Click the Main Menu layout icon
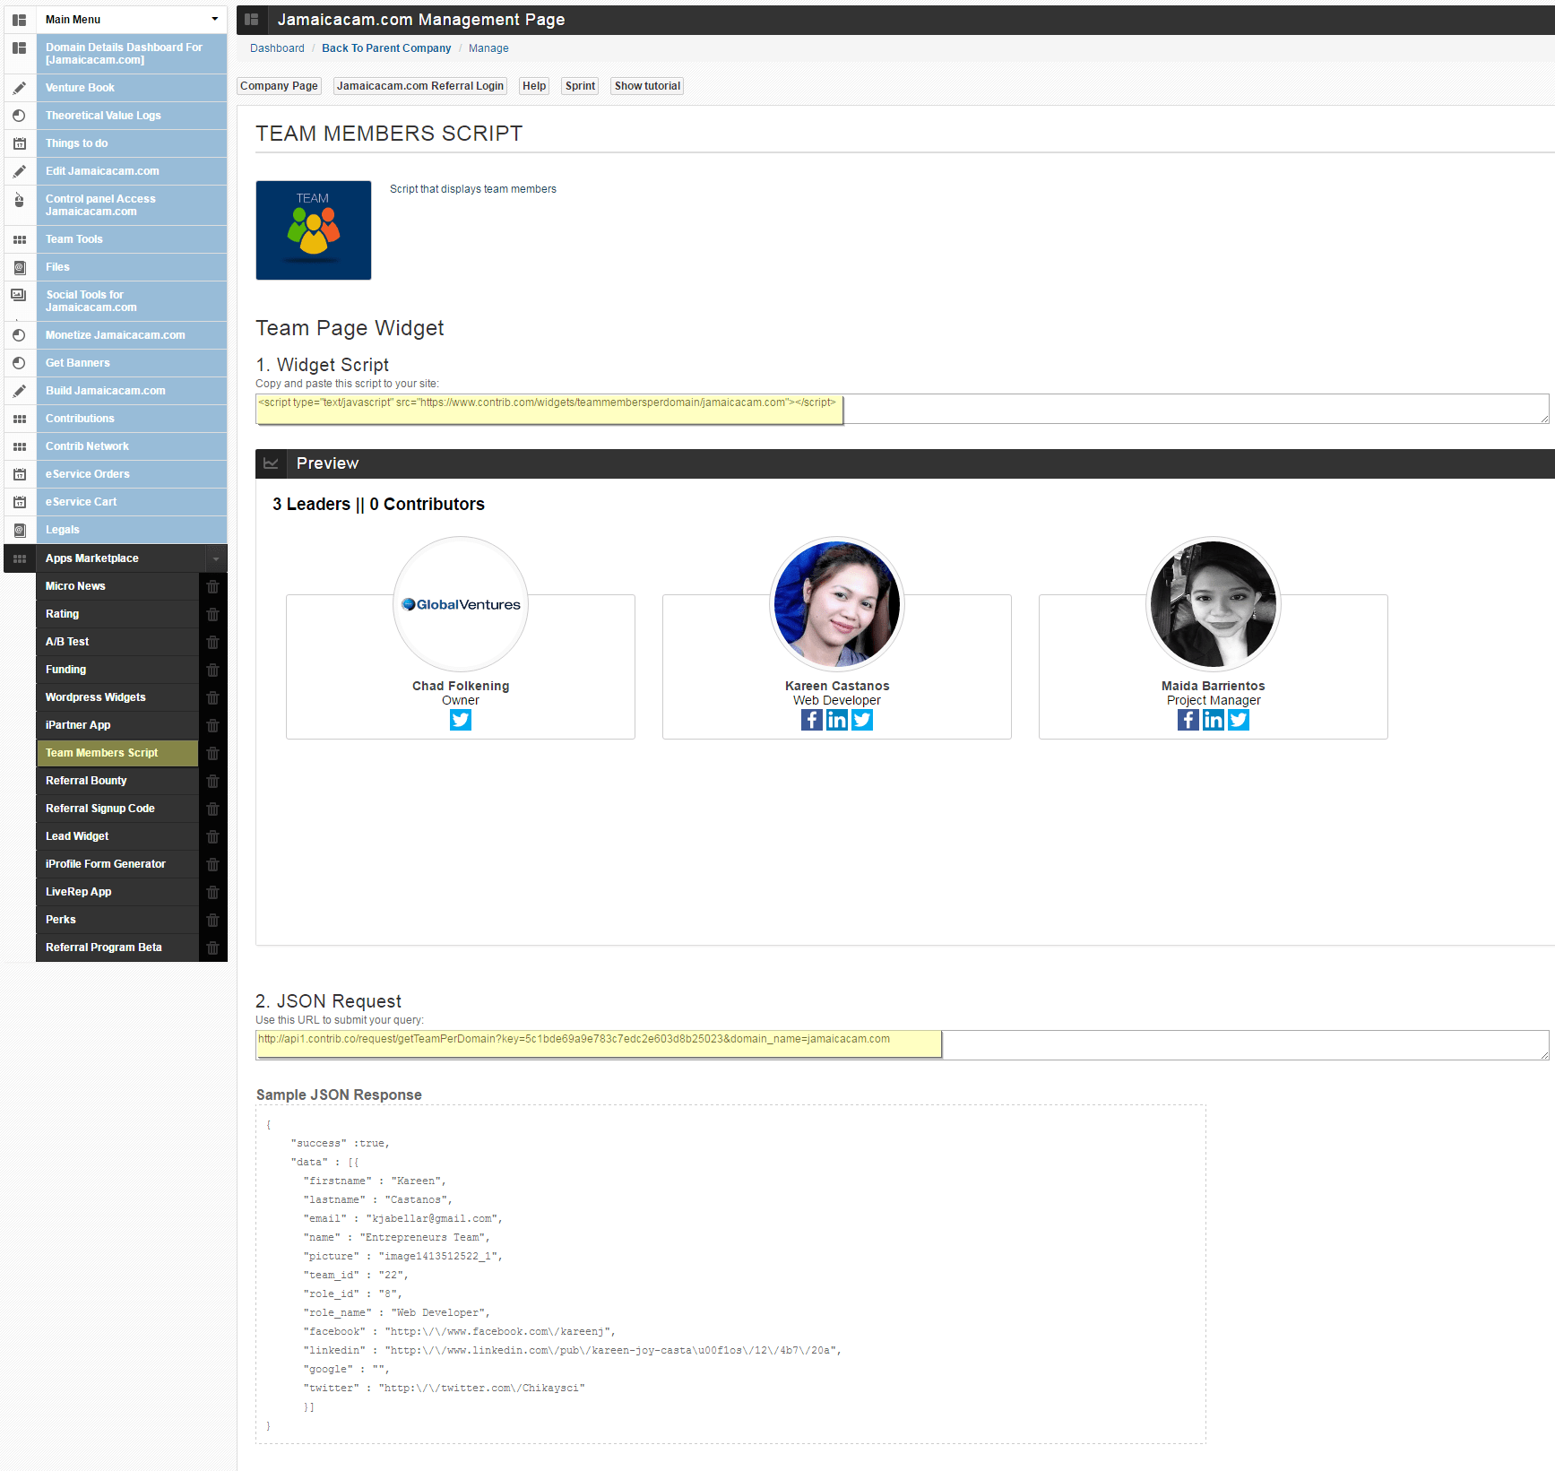 19,20
